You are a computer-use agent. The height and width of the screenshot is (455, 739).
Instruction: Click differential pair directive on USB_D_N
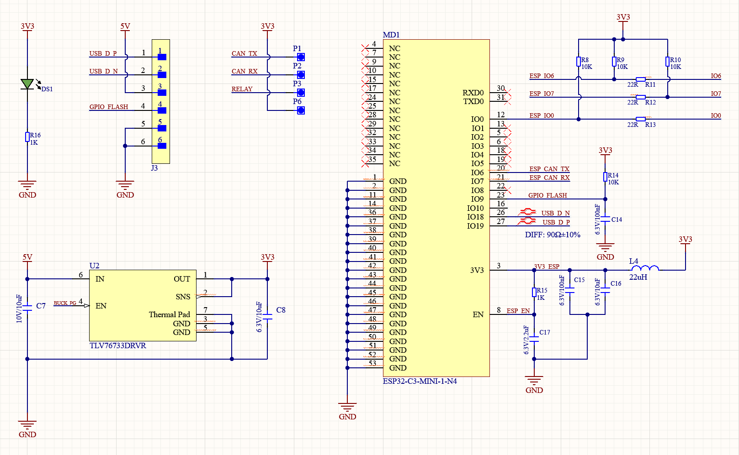coord(527,212)
